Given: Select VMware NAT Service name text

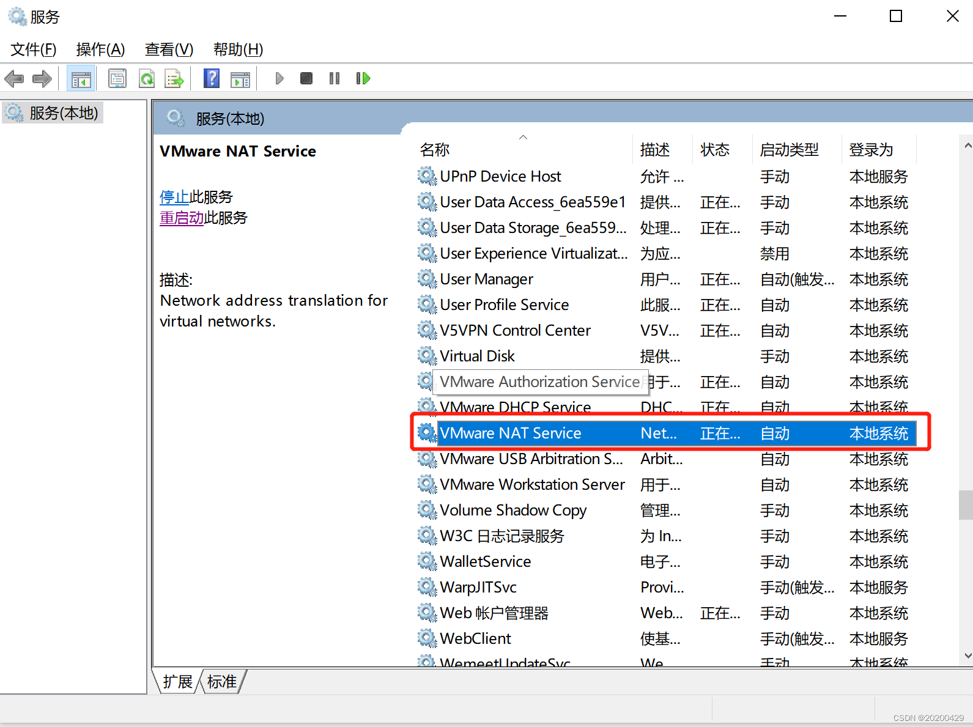Looking at the screenshot, I should tap(510, 433).
